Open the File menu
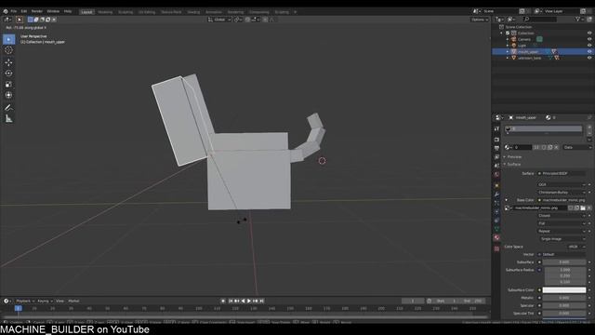The width and height of the screenshot is (595, 335). [x=14, y=11]
